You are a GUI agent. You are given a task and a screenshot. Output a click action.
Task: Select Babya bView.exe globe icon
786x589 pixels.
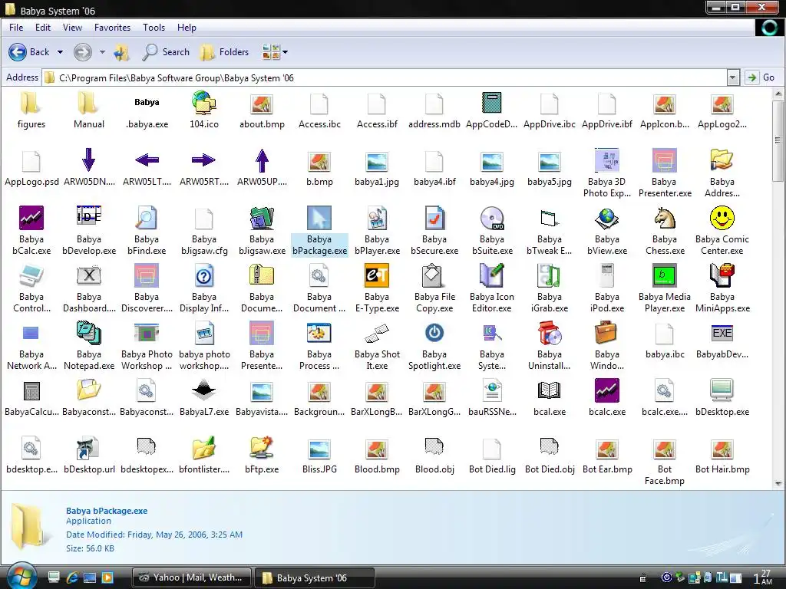607,218
